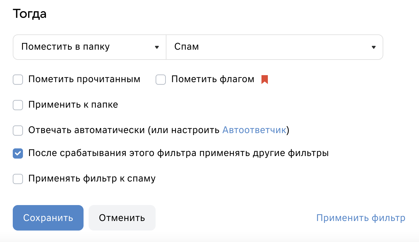Open the 'Спам' folder selection dropdown
Viewport: 419px width, 242px height.
coord(275,47)
